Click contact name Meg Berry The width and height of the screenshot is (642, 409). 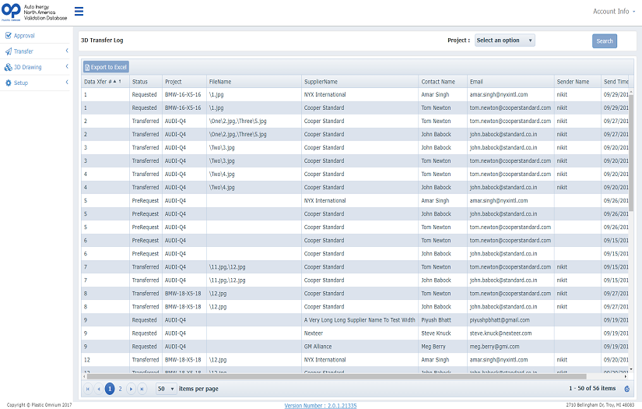(x=433, y=347)
